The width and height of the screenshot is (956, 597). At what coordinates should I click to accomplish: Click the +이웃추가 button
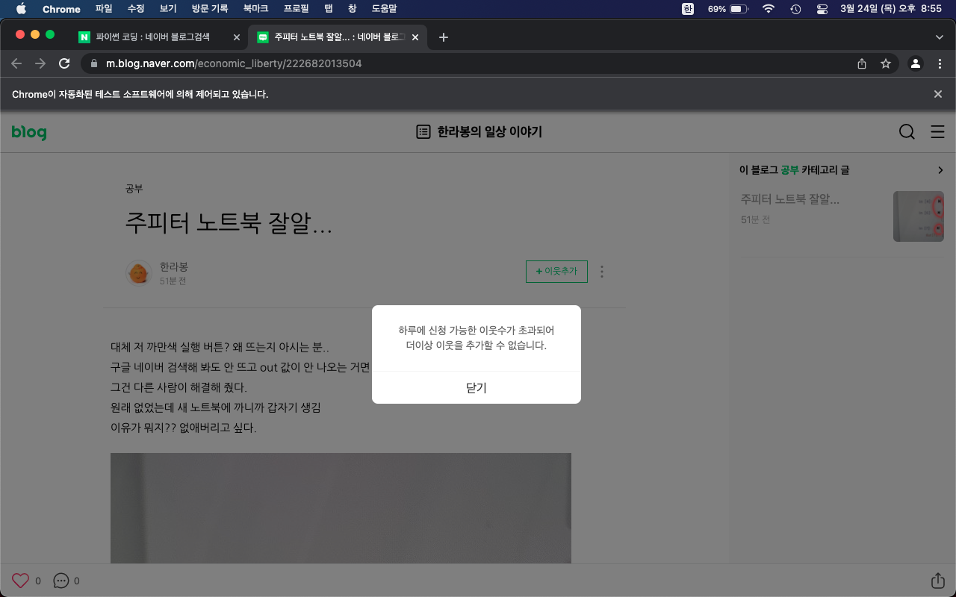coord(556,272)
